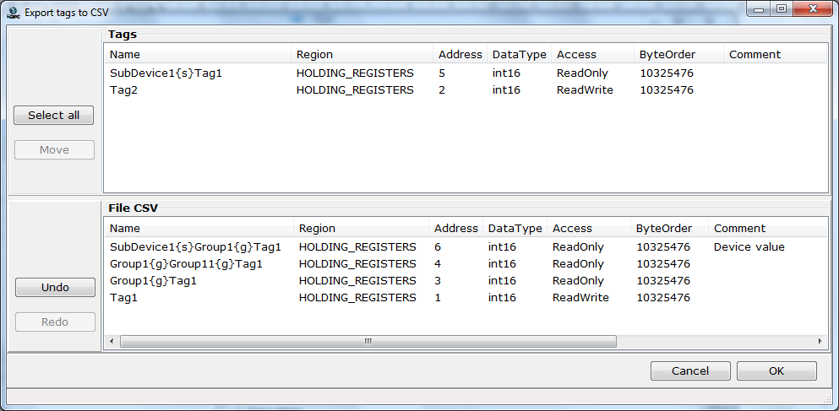Sort Tags table by DataType column header
The width and height of the screenshot is (839, 411).
click(x=519, y=55)
